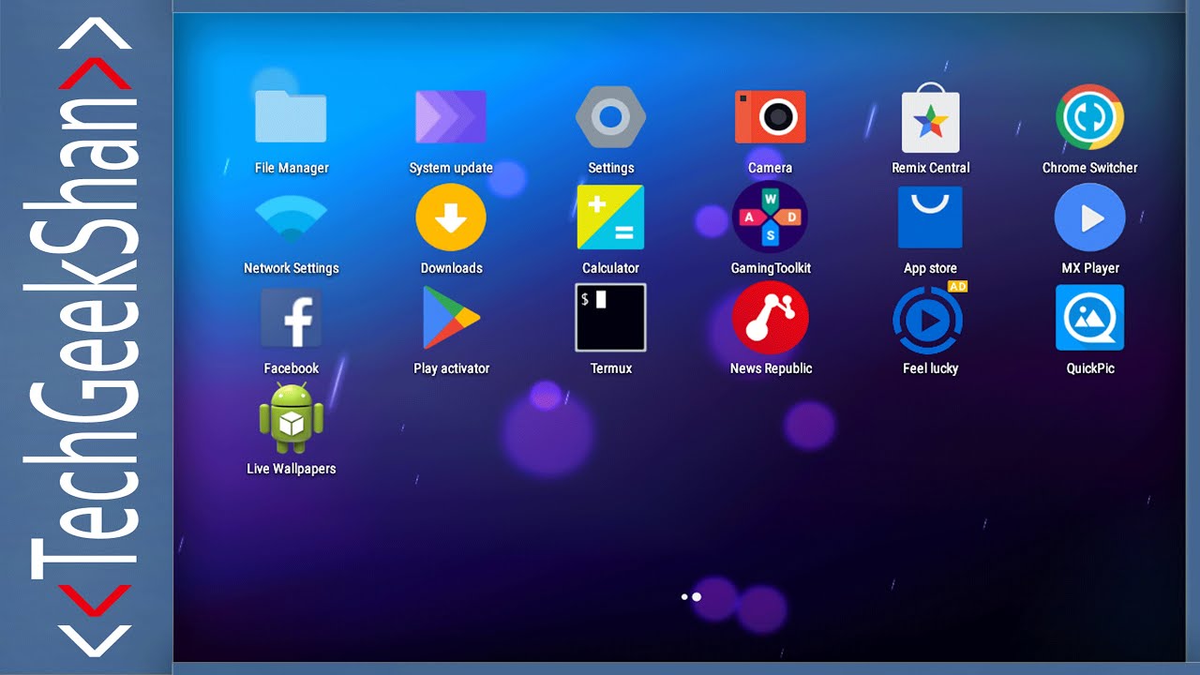The image size is (1200, 675).
Task: Launch QuickPic gallery
Action: tap(1089, 318)
